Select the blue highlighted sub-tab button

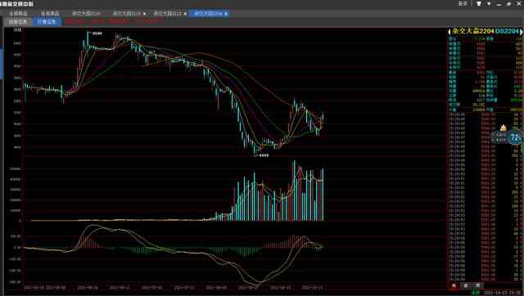point(47,22)
